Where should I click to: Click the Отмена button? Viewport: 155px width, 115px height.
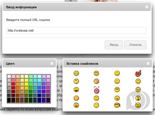tap(135, 45)
